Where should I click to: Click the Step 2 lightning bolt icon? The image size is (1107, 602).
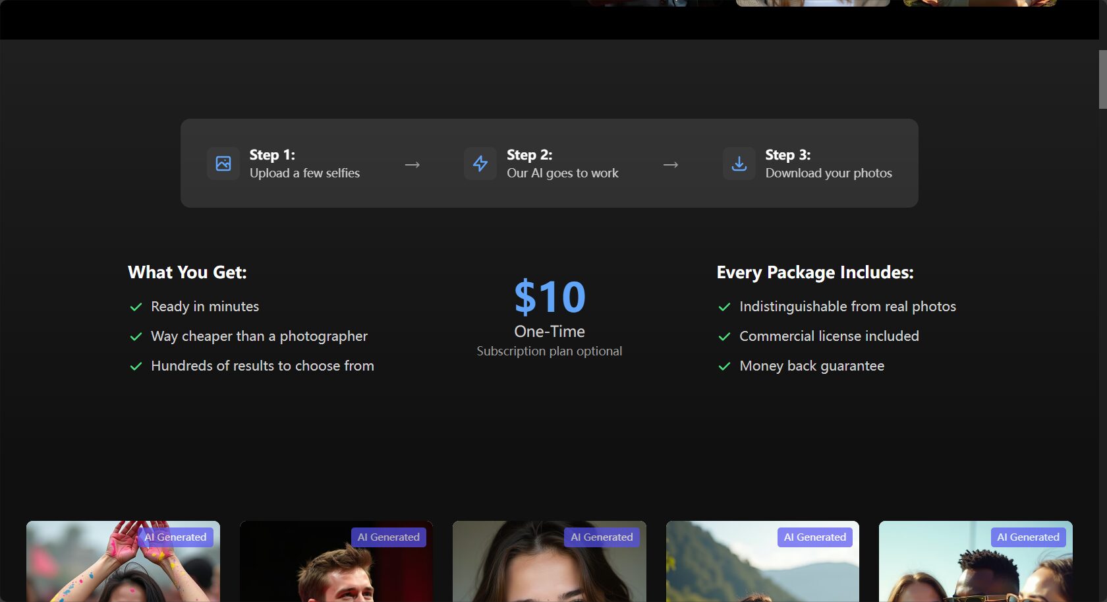point(480,164)
